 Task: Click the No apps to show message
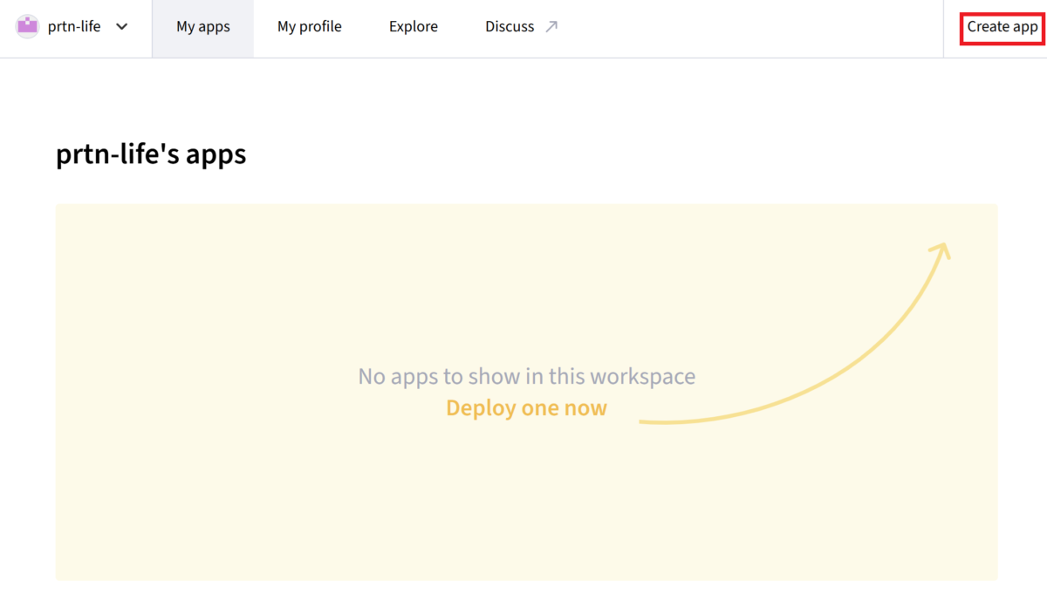pyautogui.click(x=526, y=377)
